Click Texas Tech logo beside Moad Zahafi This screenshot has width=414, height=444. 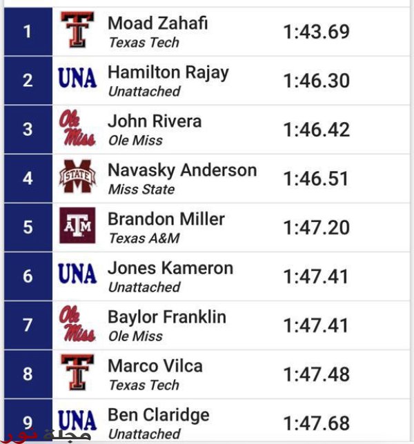77,30
